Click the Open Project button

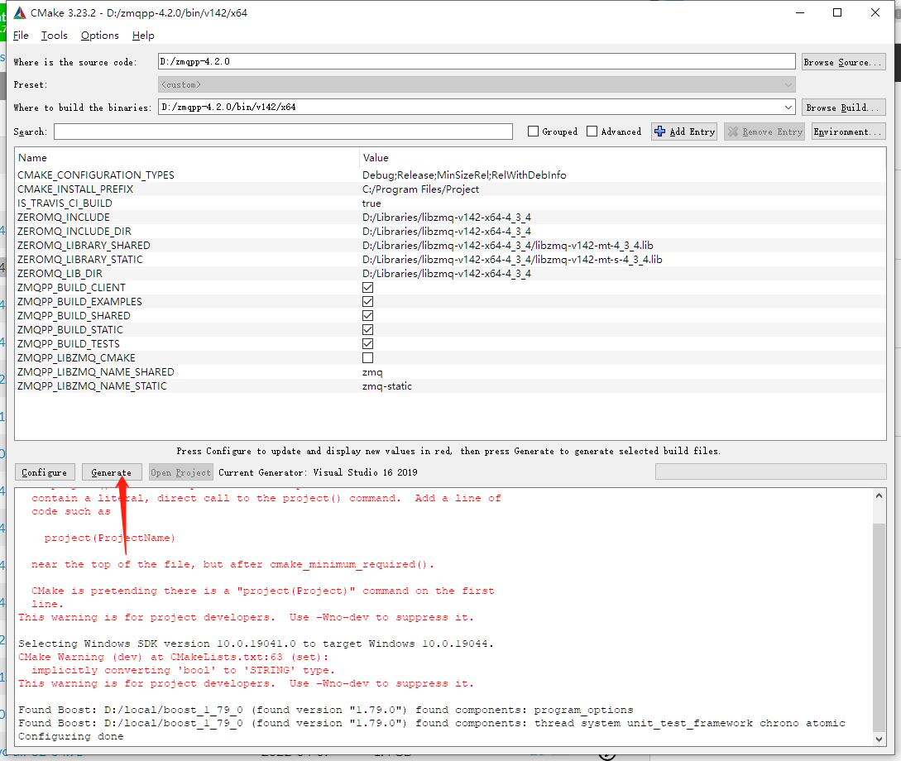(x=180, y=472)
